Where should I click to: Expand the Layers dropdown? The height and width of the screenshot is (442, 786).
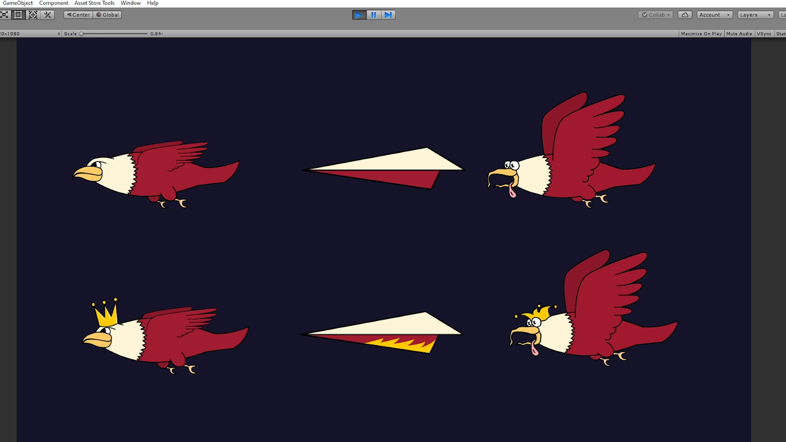pyautogui.click(x=755, y=15)
